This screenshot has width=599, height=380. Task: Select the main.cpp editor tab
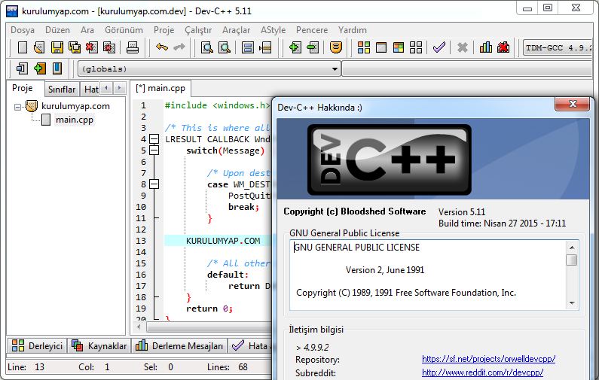click(x=160, y=88)
